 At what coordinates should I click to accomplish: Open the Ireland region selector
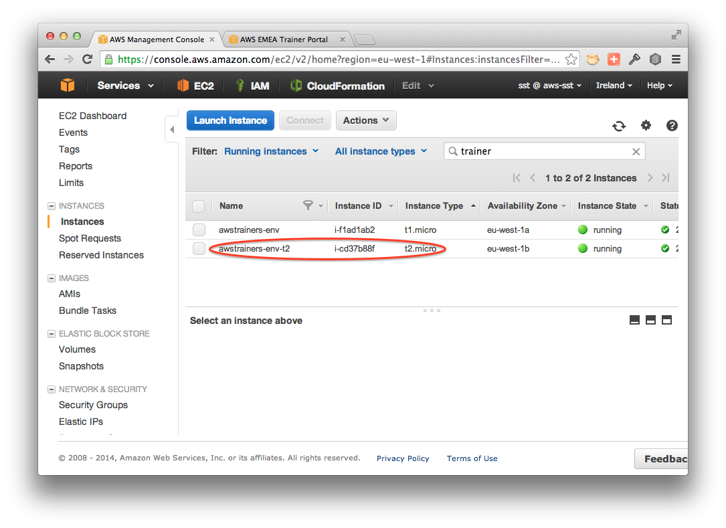tap(614, 86)
